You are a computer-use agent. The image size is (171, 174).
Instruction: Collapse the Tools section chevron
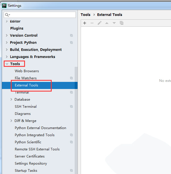point(7,64)
